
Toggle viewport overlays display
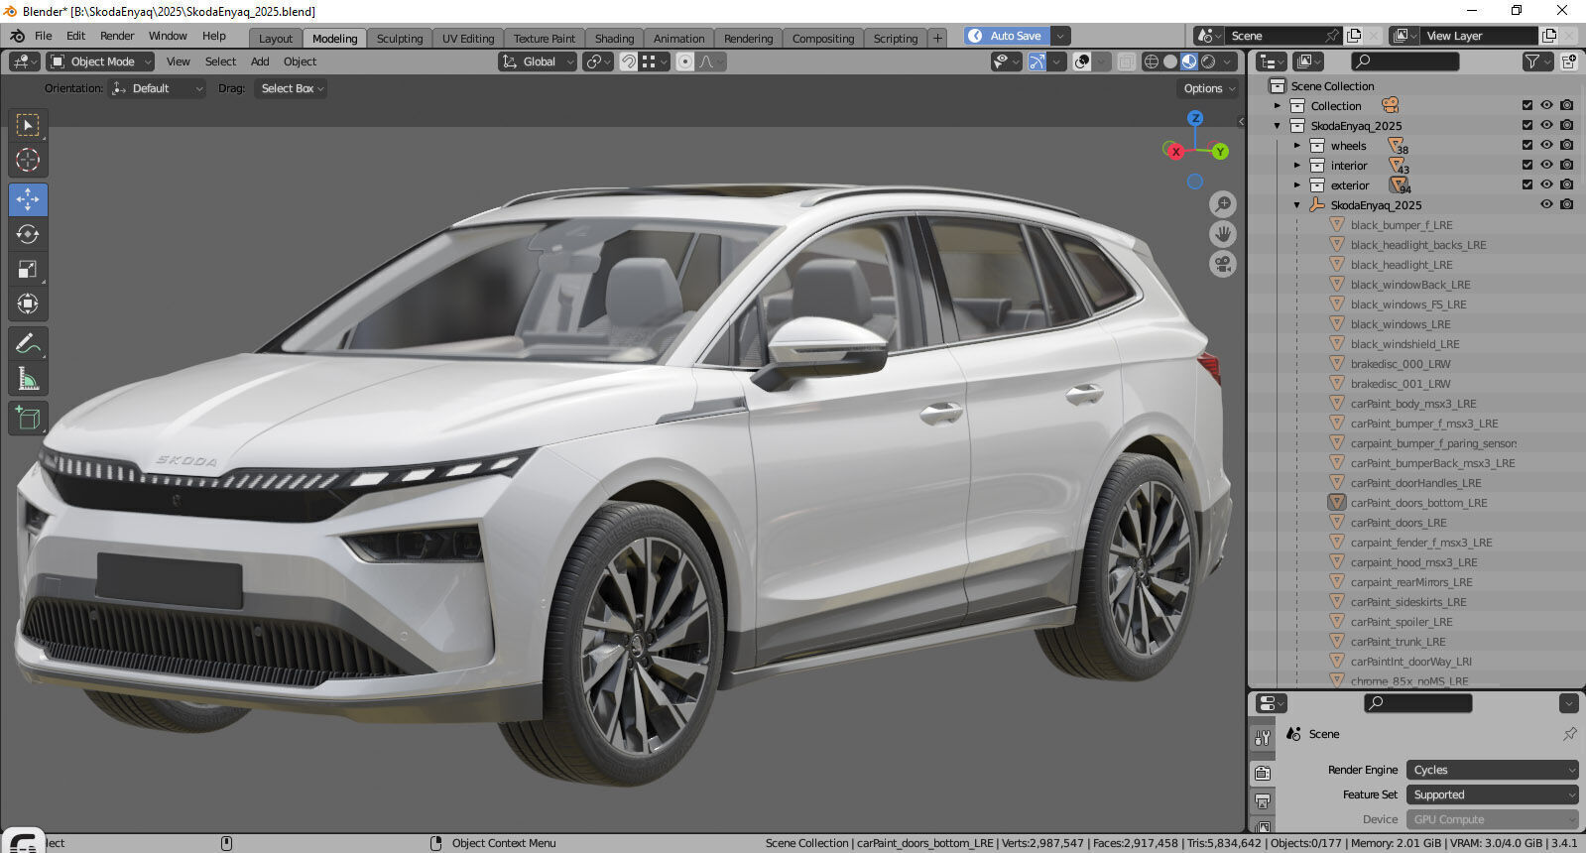(x=1082, y=61)
